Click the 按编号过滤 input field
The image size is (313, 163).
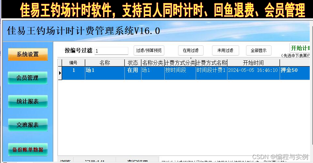point(111,51)
